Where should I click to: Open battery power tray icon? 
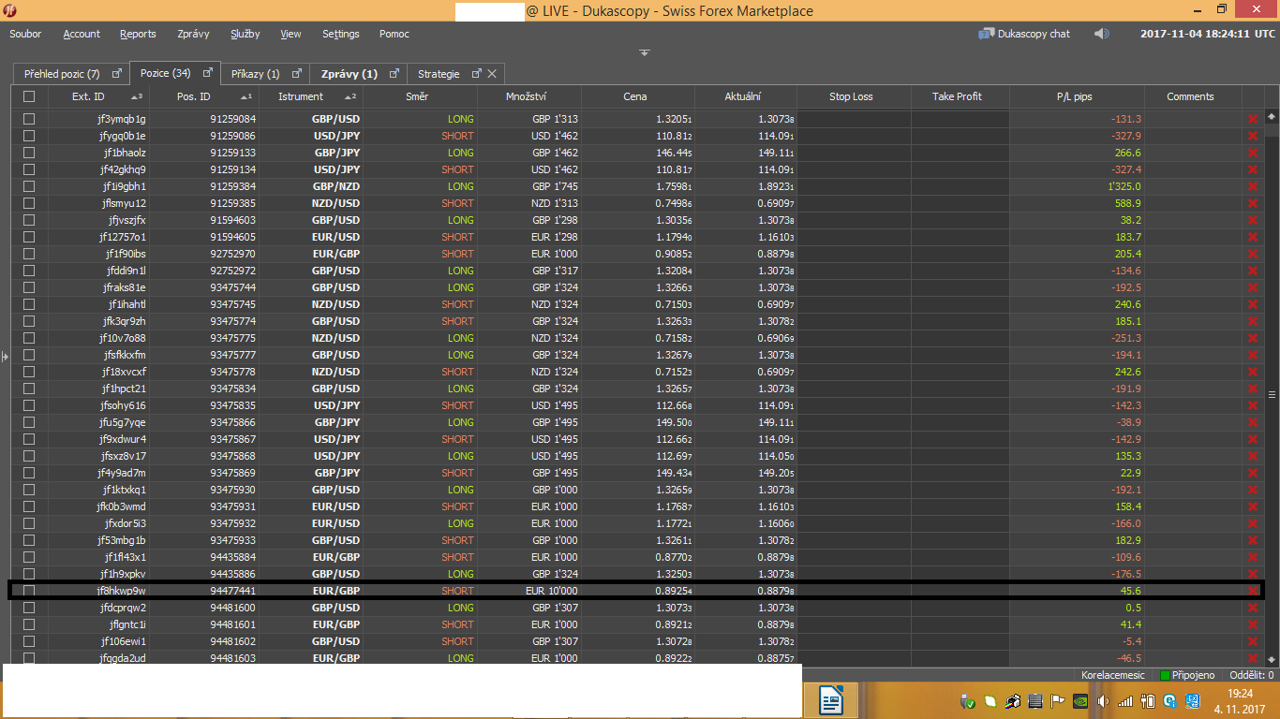click(1147, 700)
